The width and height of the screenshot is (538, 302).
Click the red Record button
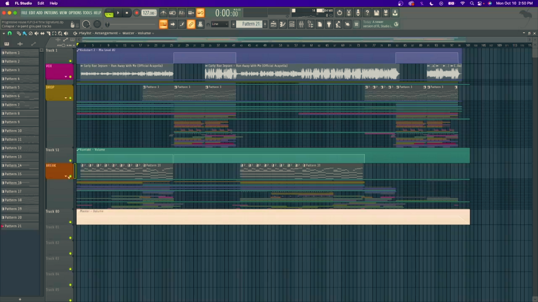pyautogui.click(x=136, y=13)
